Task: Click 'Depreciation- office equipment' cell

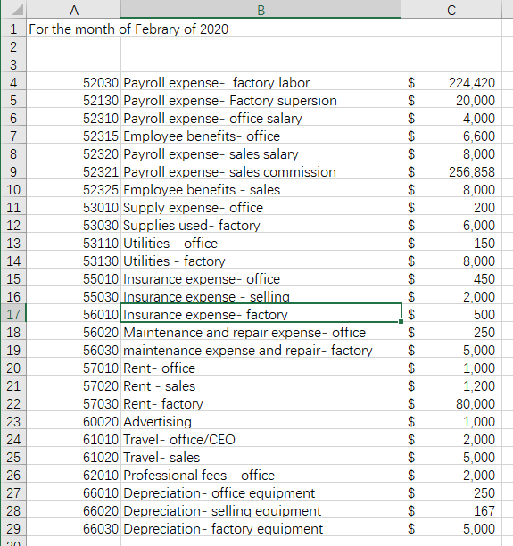Action: pyautogui.click(x=261, y=492)
